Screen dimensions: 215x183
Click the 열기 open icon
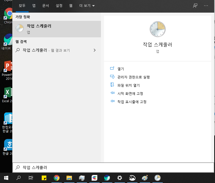112,68
